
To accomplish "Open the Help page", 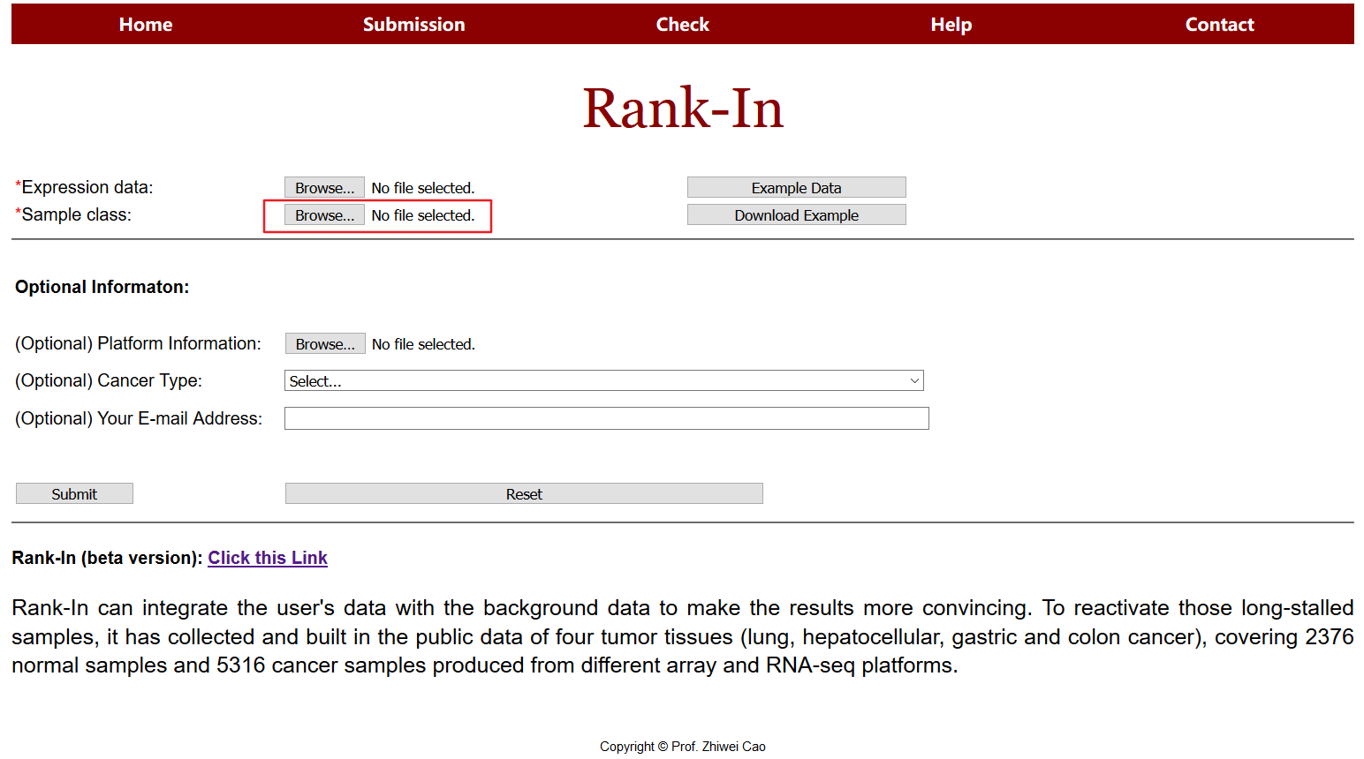I will point(951,25).
